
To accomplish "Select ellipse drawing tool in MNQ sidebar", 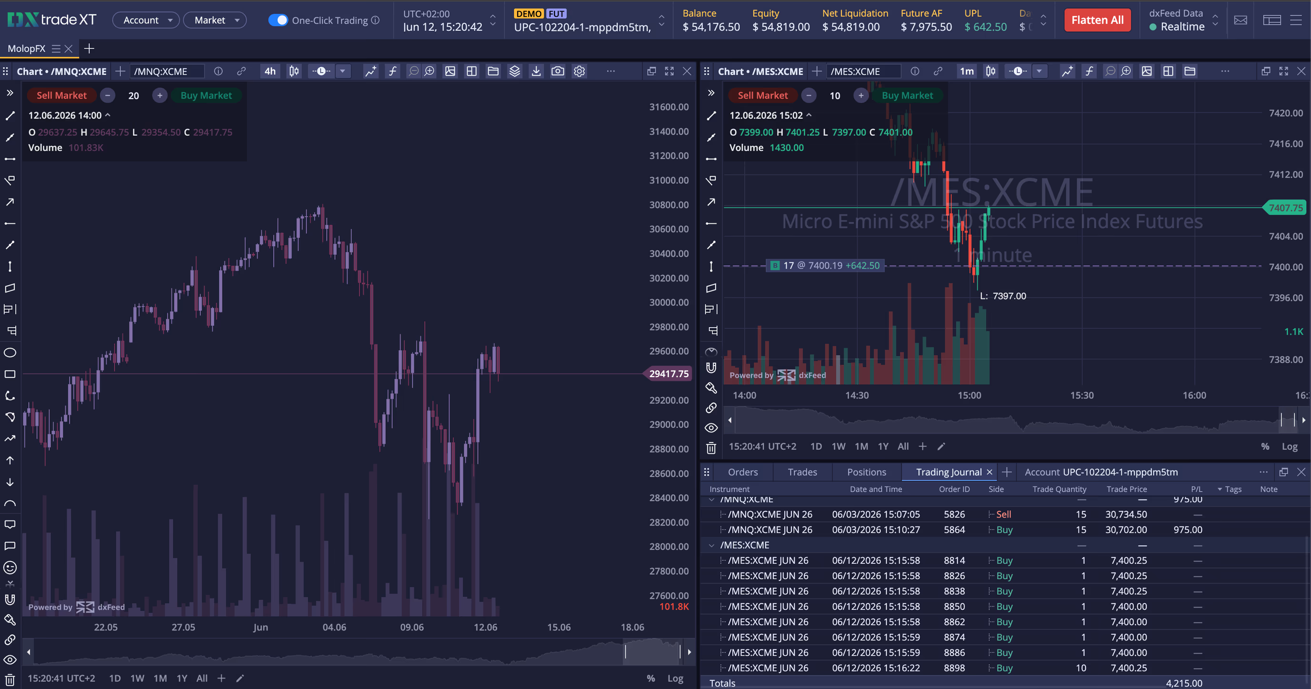I will pyautogui.click(x=10, y=353).
